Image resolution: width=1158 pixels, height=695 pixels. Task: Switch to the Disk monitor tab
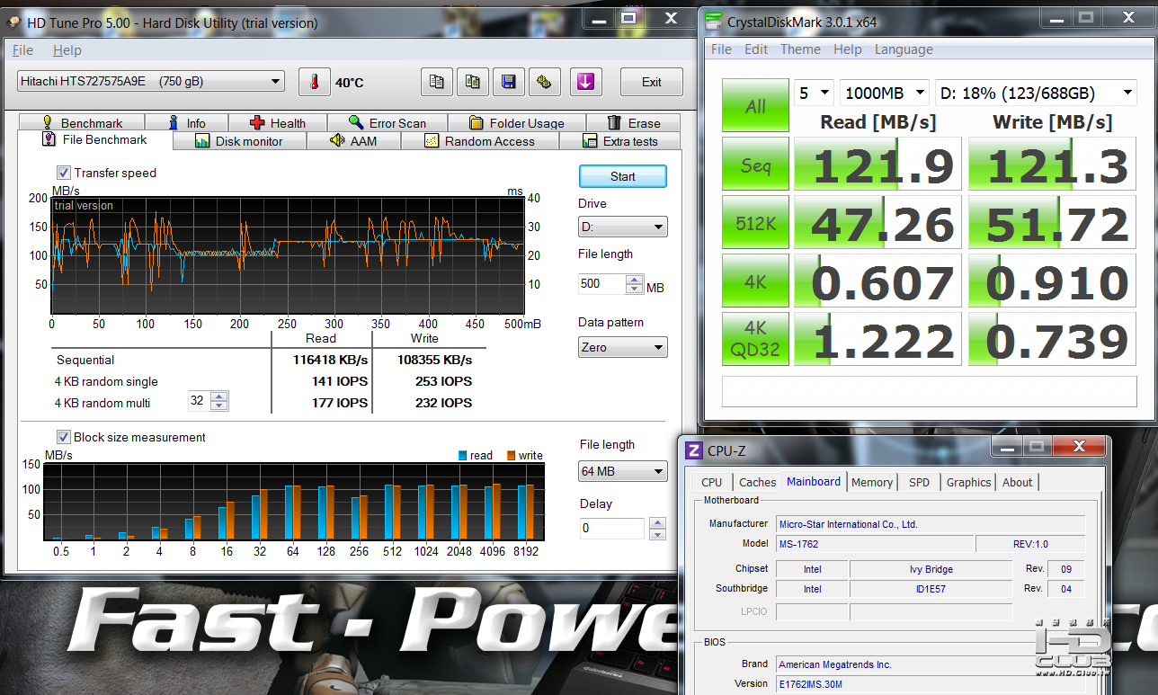[238, 141]
